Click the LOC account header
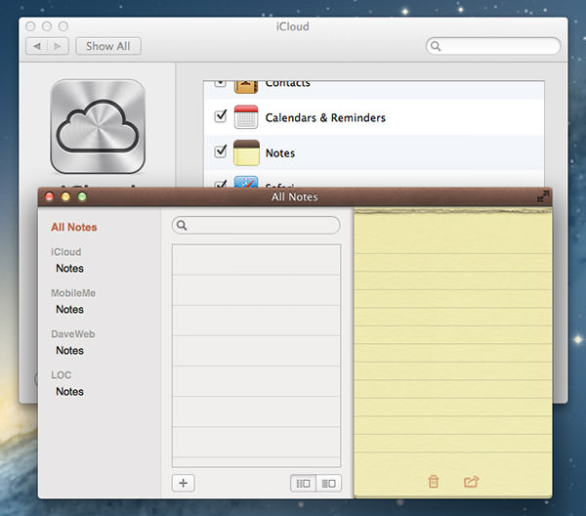586x516 pixels. click(x=62, y=375)
